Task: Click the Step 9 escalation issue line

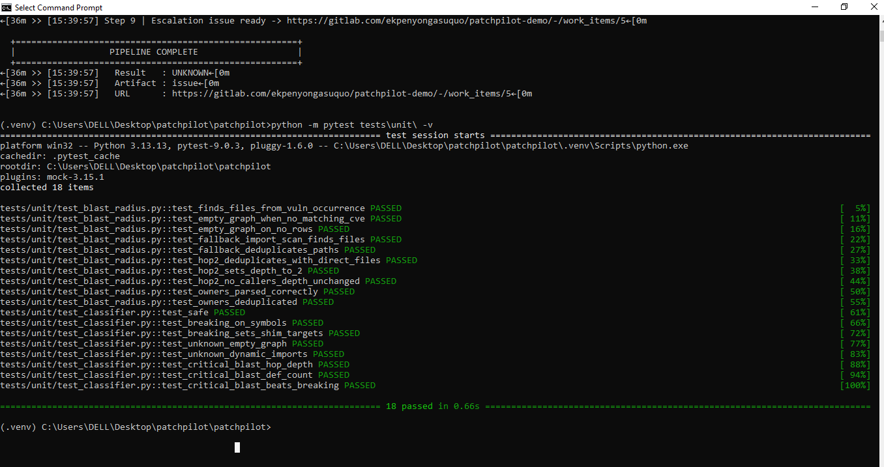Action: 323,21
